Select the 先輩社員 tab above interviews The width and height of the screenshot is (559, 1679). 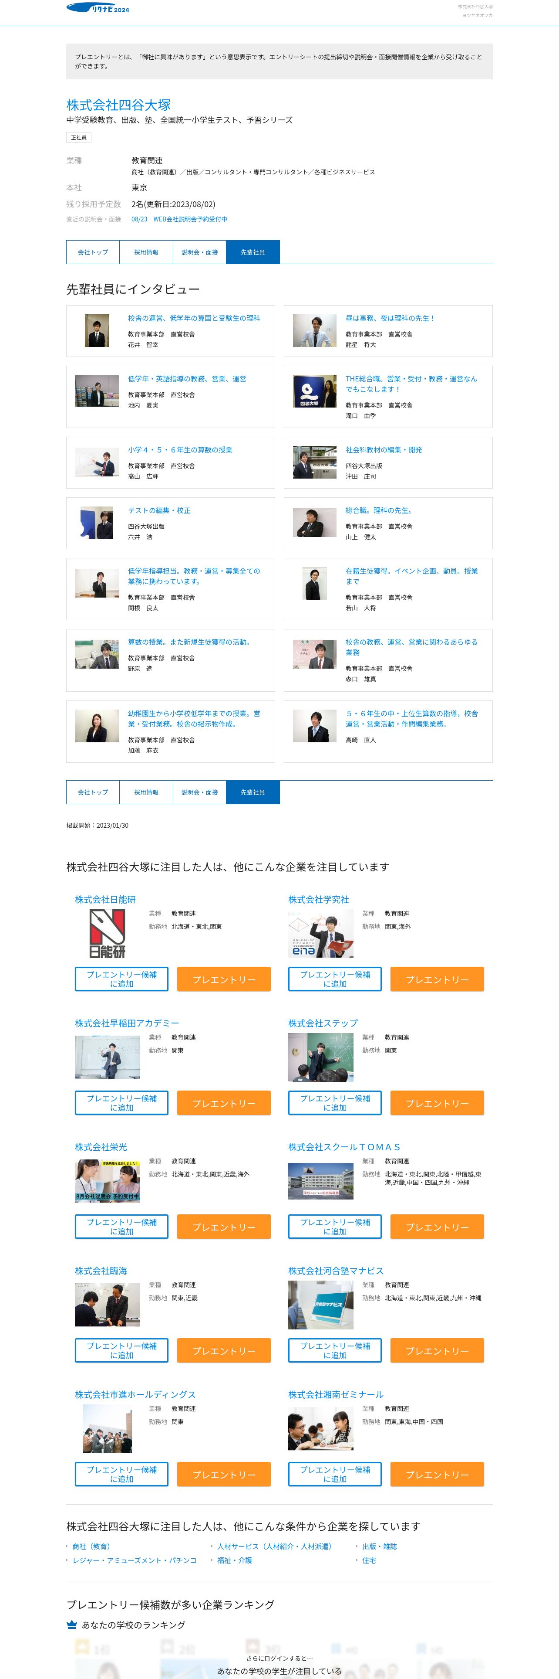click(253, 252)
